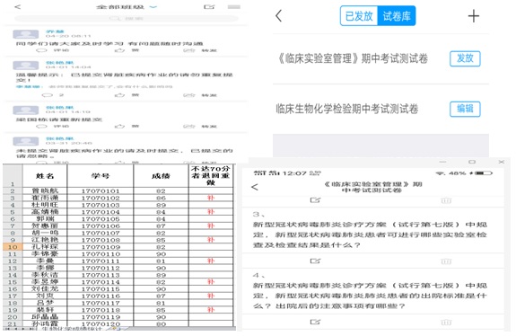The width and height of the screenshot is (516, 336).
Task: Click the search box in class feed
Action: 127,19
